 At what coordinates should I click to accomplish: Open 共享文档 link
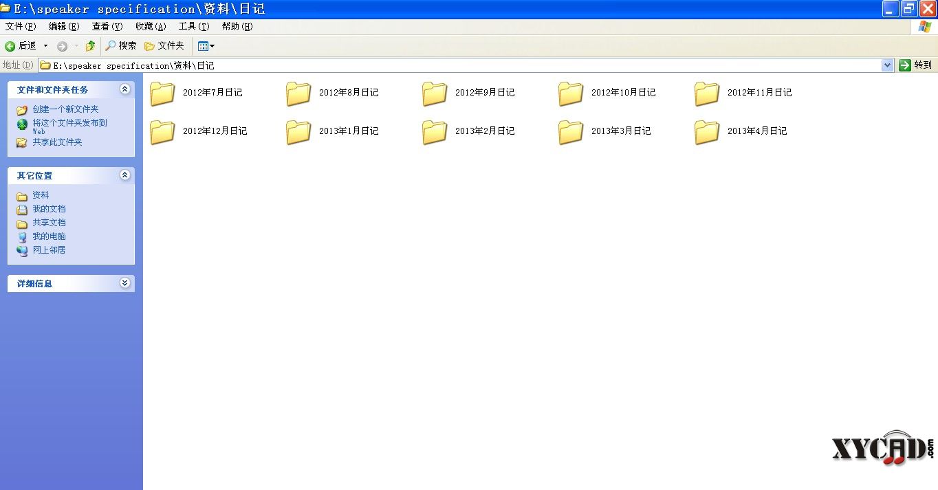tap(49, 223)
